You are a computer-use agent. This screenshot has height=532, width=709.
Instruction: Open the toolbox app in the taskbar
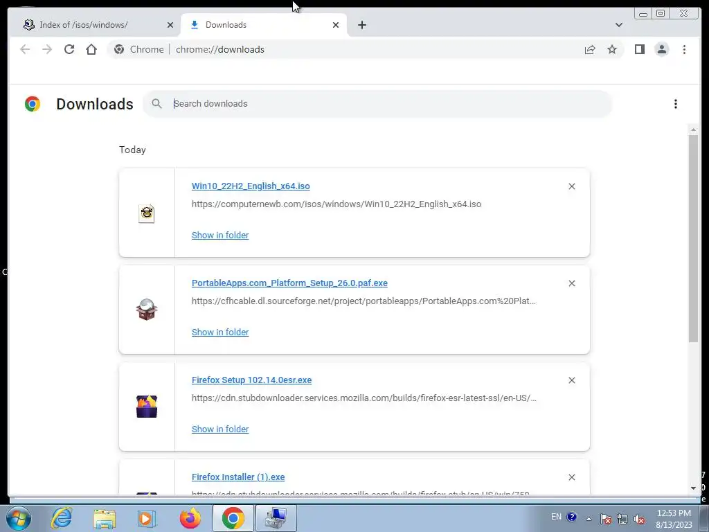pyautogui.click(x=276, y=518)
